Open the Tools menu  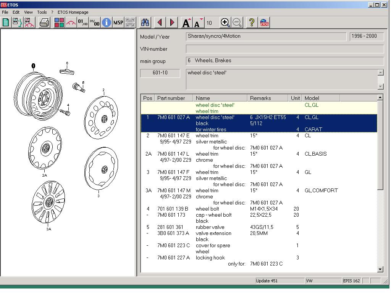tap(42, 12)
